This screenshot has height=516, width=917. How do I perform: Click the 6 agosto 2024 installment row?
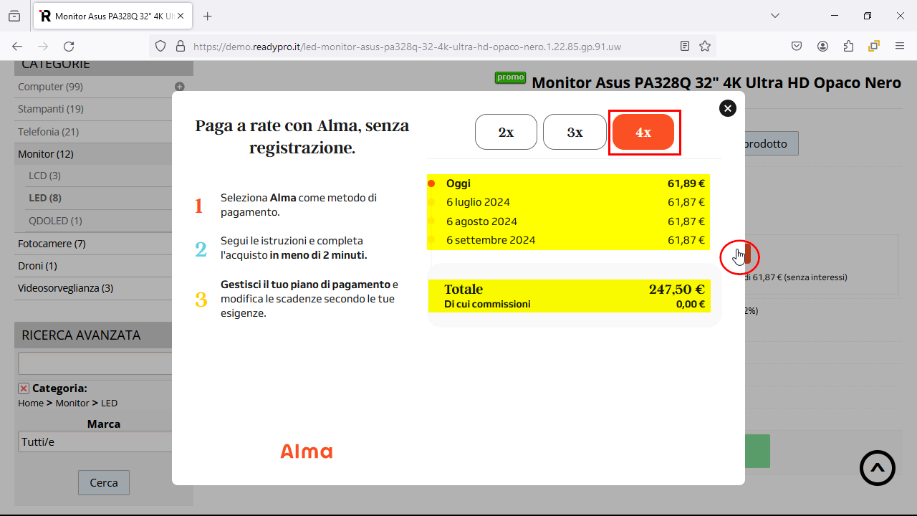[x=569, y=221]
